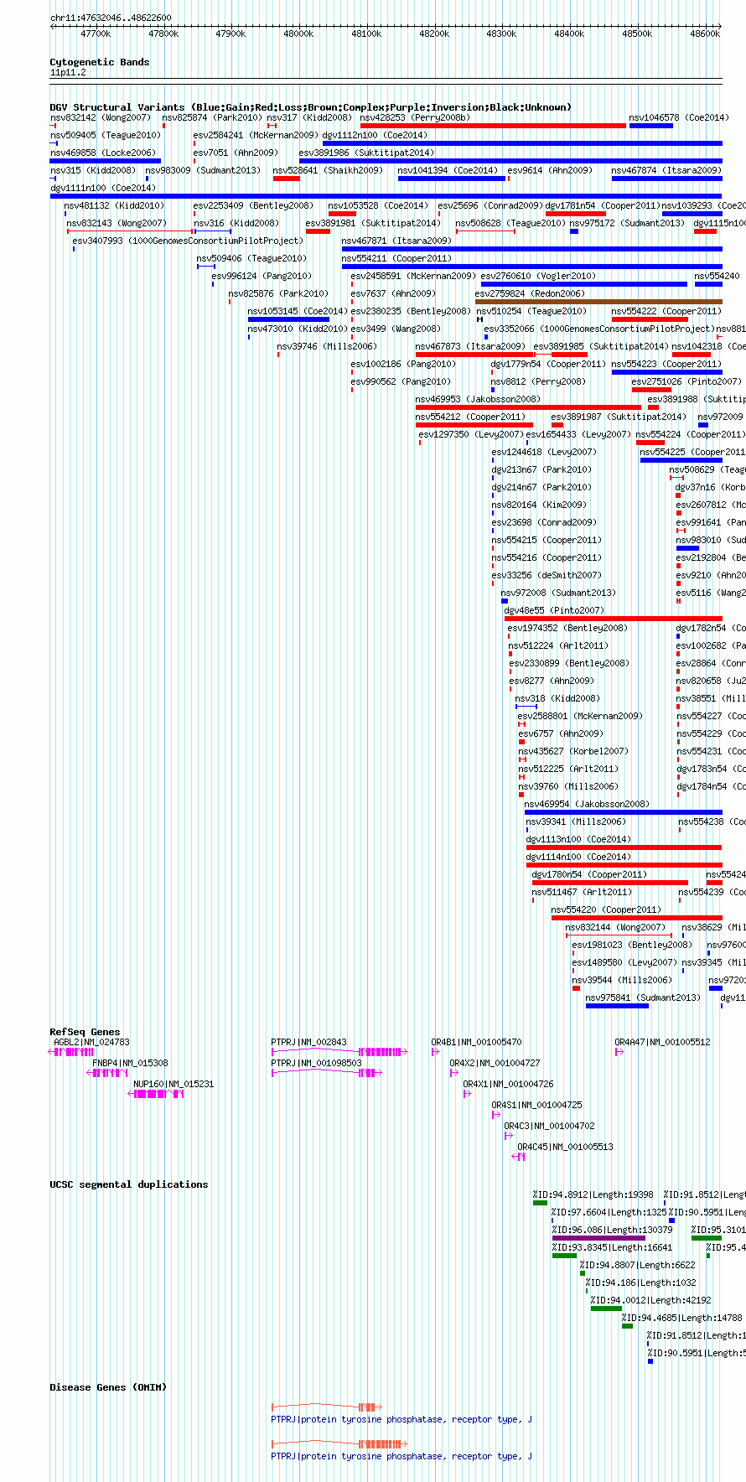
Task: Select duplication %ID:94.8912|Length:19398
Action: pyautogui.click(x=593, y=1194)
